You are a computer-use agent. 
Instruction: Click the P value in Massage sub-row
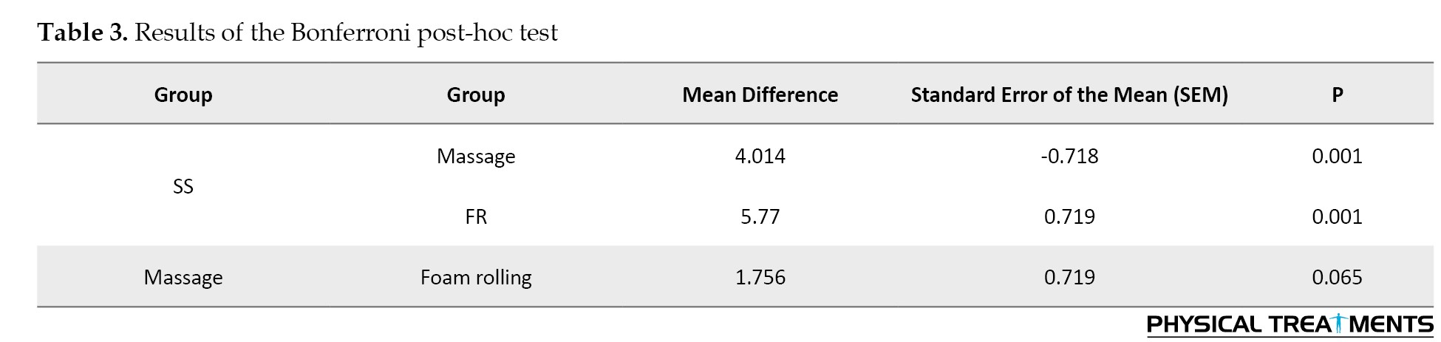pos(1338,156)
